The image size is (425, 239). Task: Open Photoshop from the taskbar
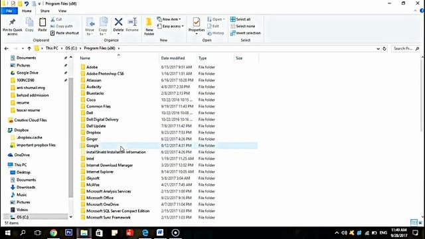68,233
